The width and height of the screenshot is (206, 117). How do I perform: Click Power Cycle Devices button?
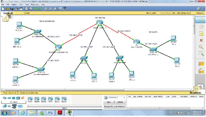tap(29, 93)
